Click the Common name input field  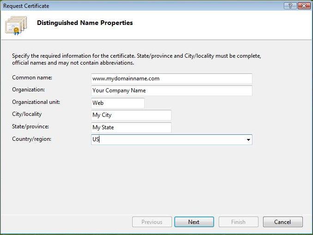pos(172,78)
